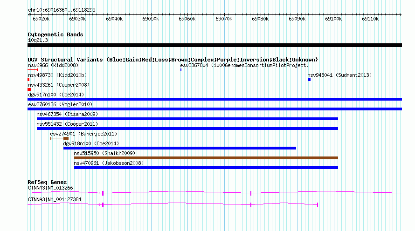Click the 69080k ruler tick label
The height and width of the screenshot is (231, 415).
click(260, 19)
